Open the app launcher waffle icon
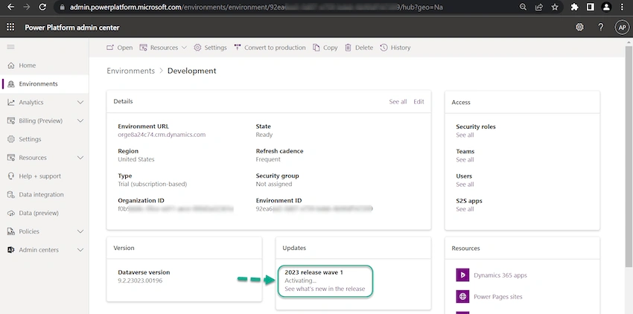 tap(10, 27)
